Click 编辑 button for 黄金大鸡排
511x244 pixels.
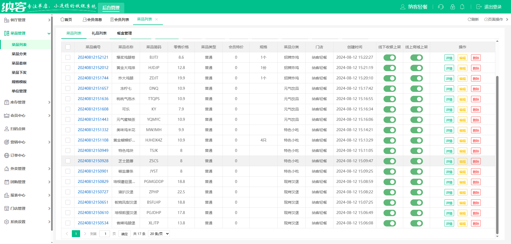click(x=462, y=68)
